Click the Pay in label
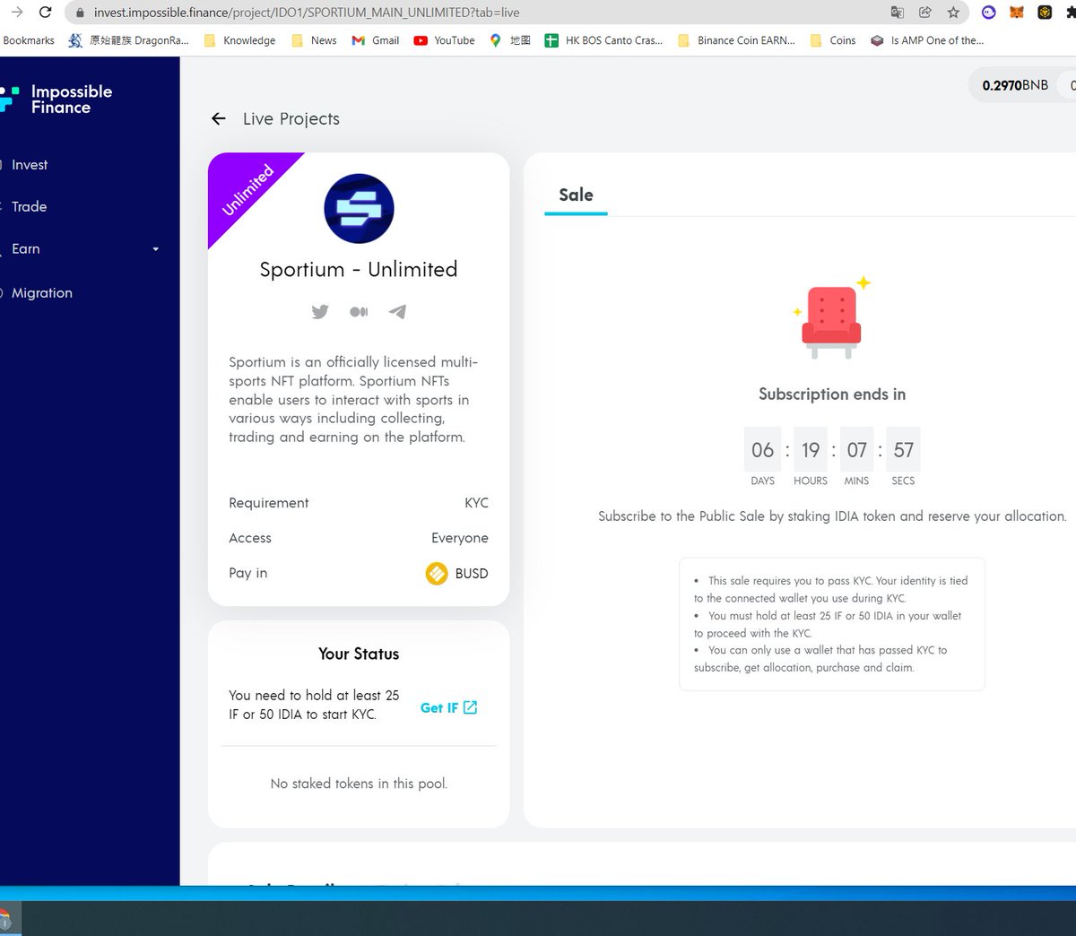This screenshot has width=1076, height=936. 248,573
